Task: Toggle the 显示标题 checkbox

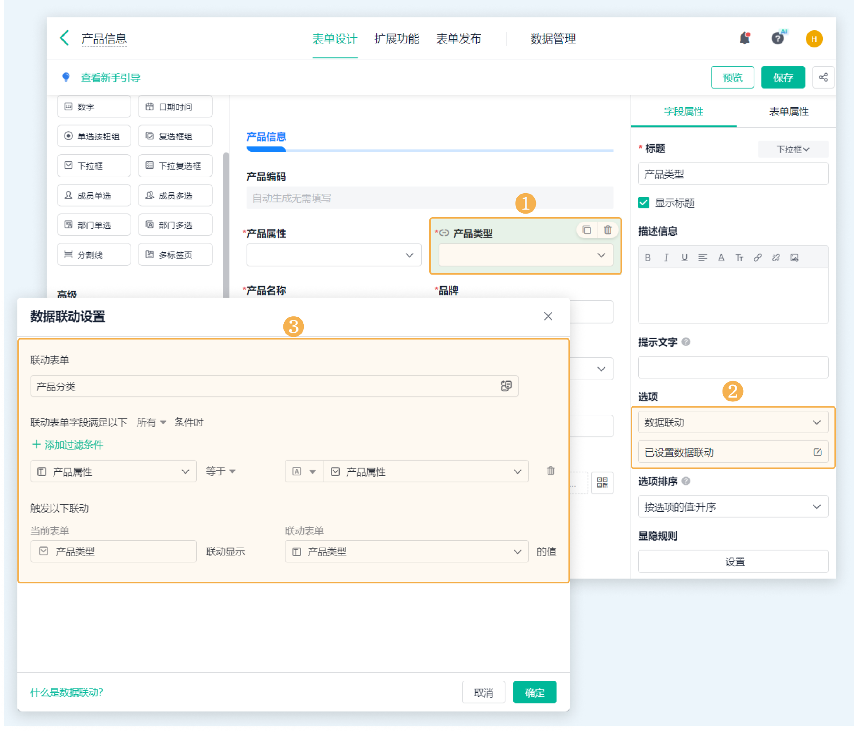Action: point(644,203)
